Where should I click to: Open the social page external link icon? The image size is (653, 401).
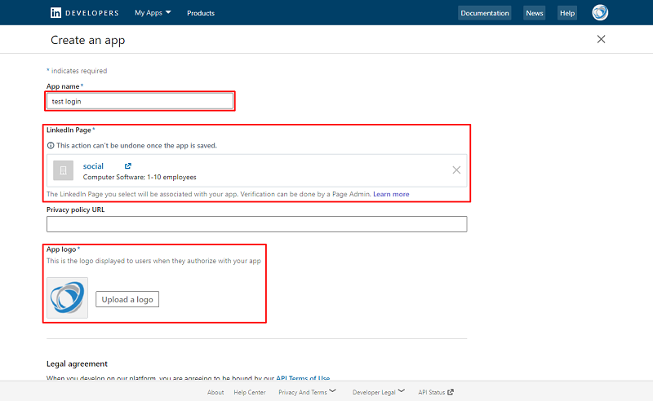(x=128, y=166)
